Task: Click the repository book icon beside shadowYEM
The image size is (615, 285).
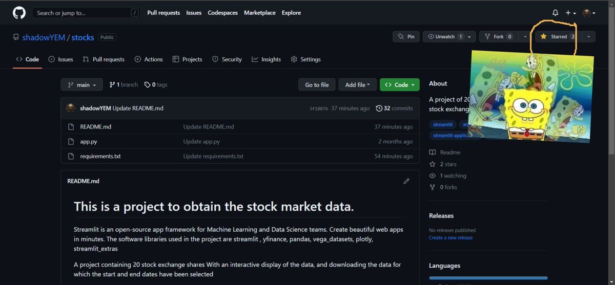Action: (x=16, y=37)
